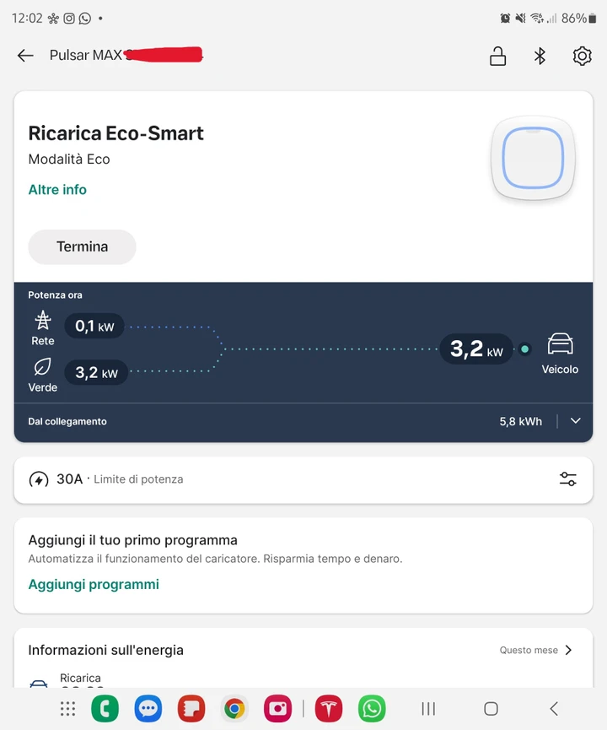The image size is (607, 730).
Task: Expand Dal collegamento session details chevron
Action: pyautogui.click(x=575, y=421)
